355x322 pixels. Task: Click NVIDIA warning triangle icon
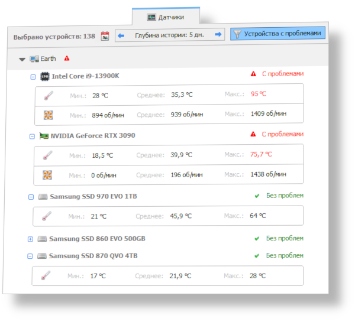click(253, 134)
